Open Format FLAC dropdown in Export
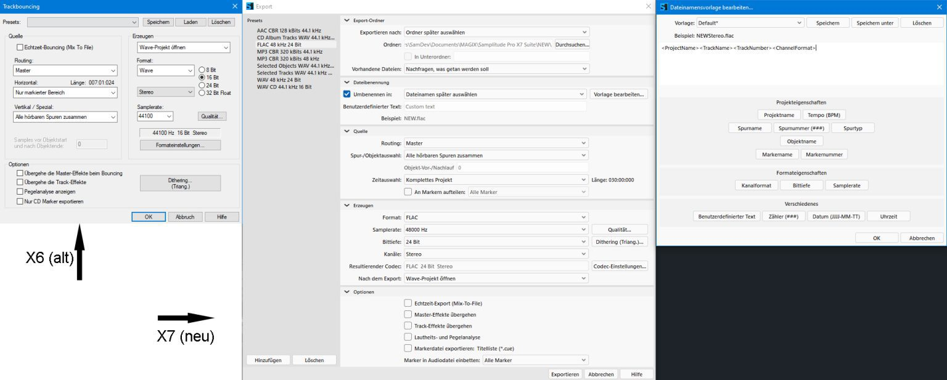This screenshot has width=947, height=380. [496, 217]
